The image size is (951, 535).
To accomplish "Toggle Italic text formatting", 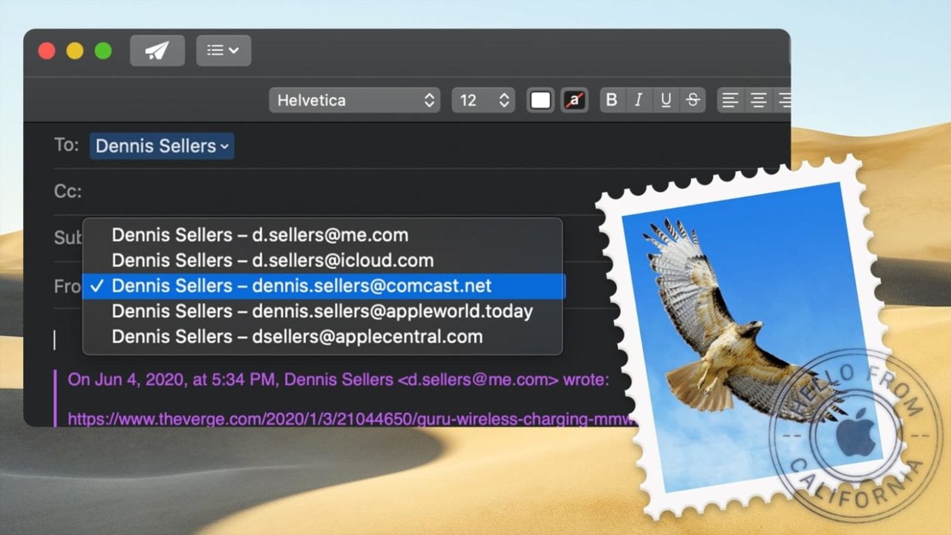I will (x=639, y=100).
